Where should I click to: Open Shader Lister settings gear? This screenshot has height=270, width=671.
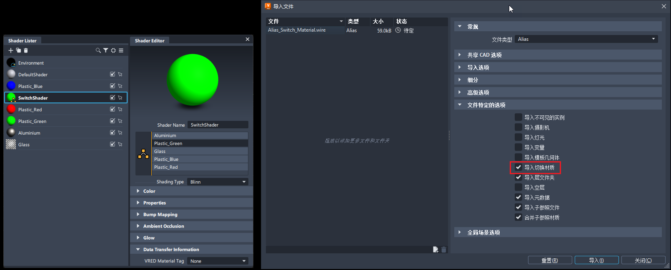(113, 50)
